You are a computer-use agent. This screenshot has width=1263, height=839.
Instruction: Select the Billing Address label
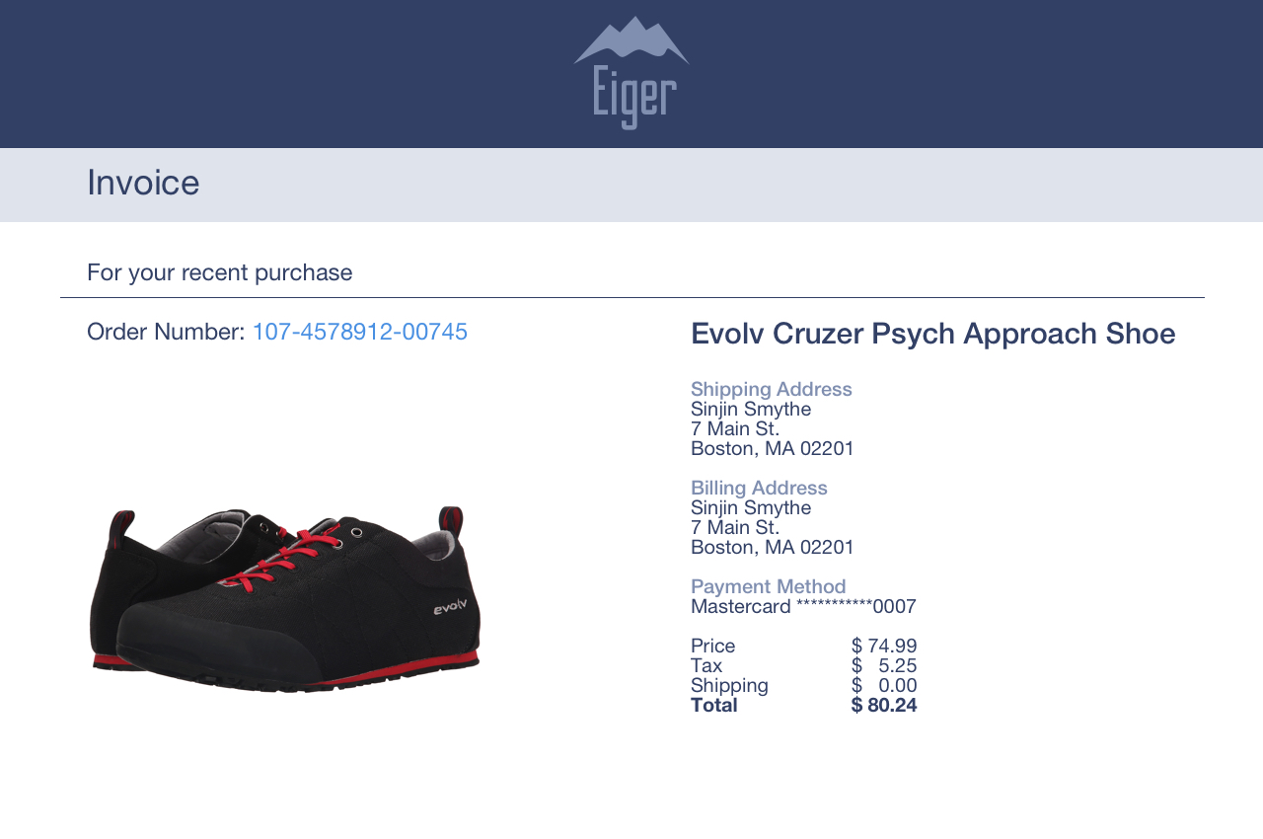pyautogui.click(x=759, y=488)
